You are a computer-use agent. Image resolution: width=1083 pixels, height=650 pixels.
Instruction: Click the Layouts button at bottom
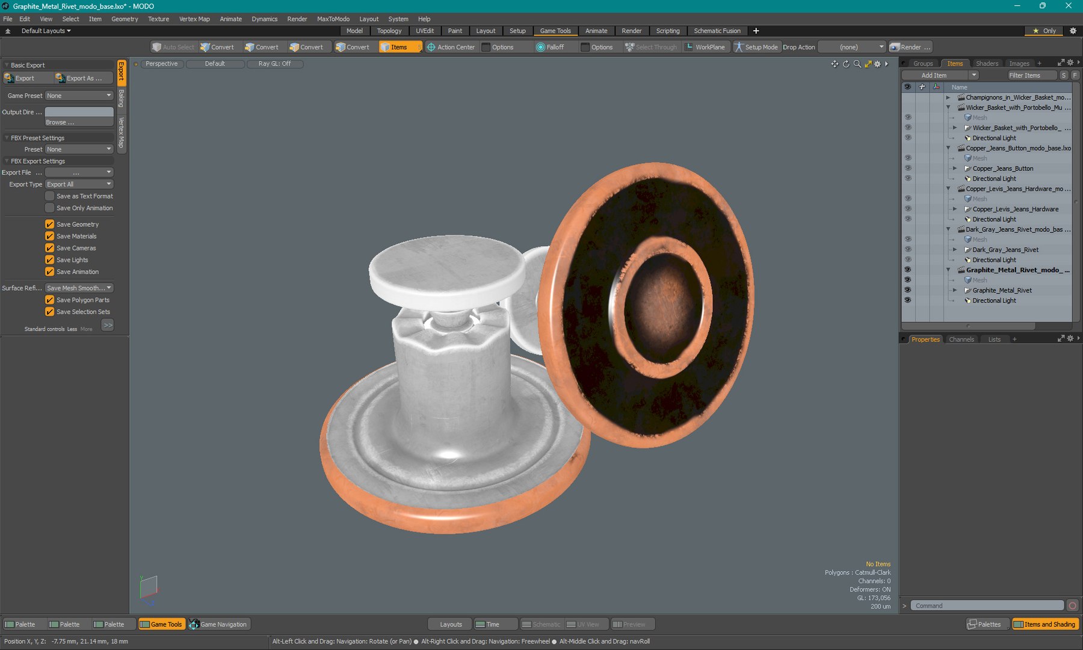pyautogui.click(x=451, y=624)
